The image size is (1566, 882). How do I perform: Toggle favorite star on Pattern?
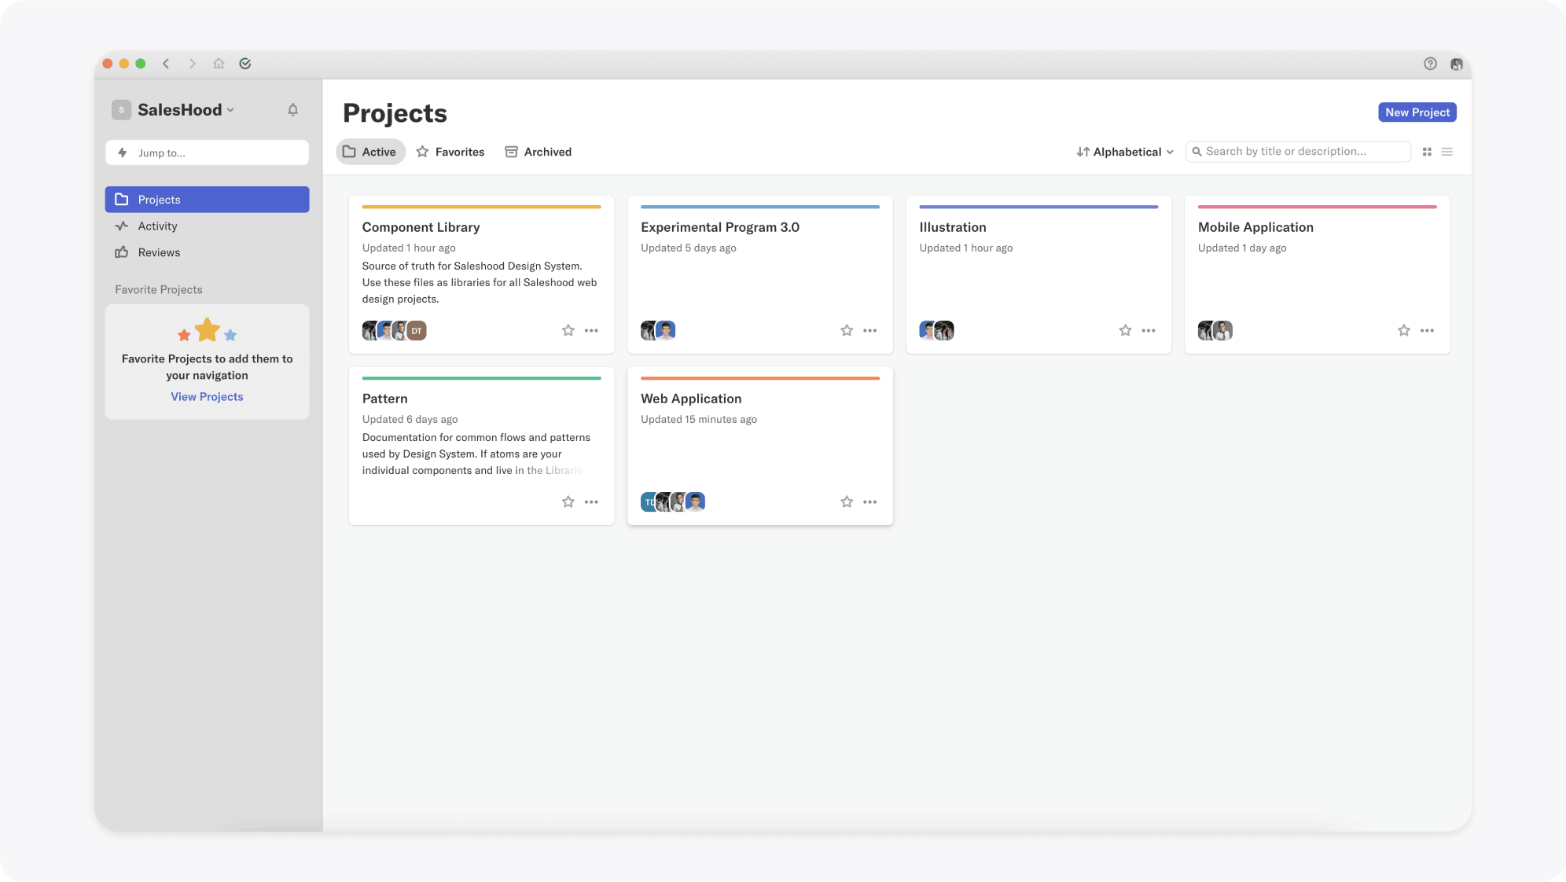click(x=568, y=502)
